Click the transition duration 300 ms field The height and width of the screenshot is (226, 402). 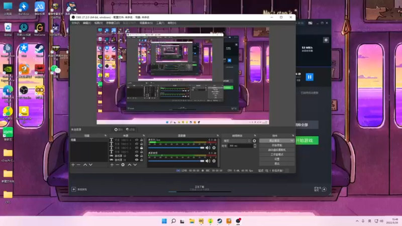(241, 146)
